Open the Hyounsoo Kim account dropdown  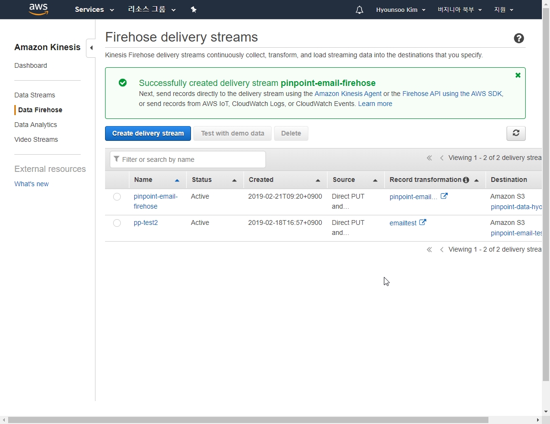(401, 10)
